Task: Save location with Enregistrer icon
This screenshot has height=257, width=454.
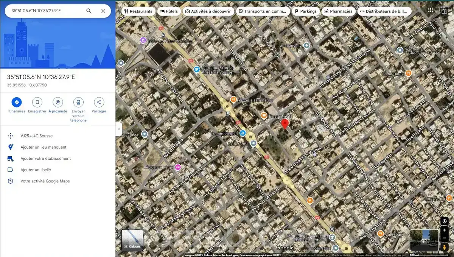Action: 37,102
